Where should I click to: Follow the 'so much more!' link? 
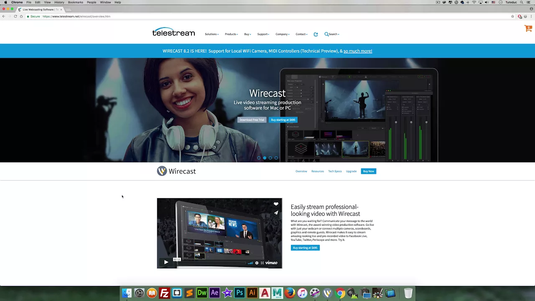pos(358,51)
